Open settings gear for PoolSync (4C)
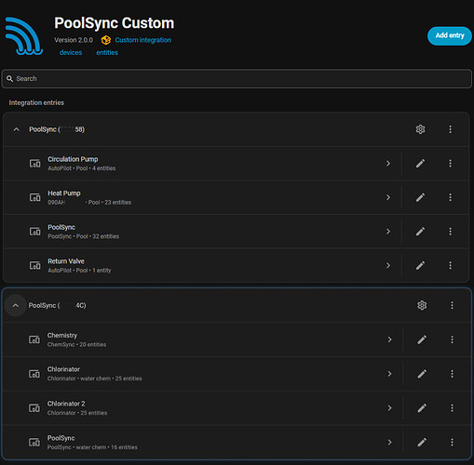 (422, 305)
